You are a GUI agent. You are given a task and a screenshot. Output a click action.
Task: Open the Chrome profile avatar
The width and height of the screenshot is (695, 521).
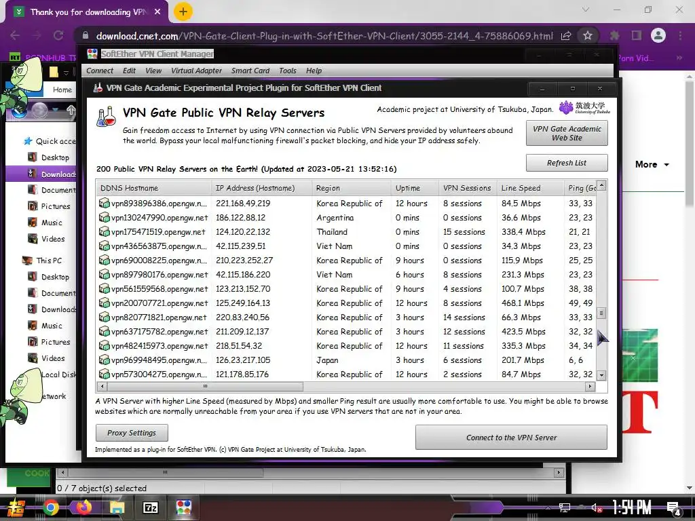pyautogui.click(x=658, y=35)
